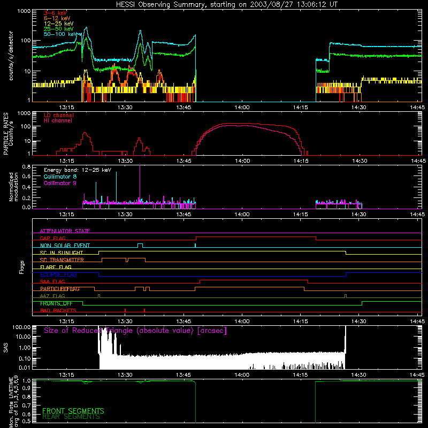Click the SC IN SUNLIGHT flag label

(62, 253)
